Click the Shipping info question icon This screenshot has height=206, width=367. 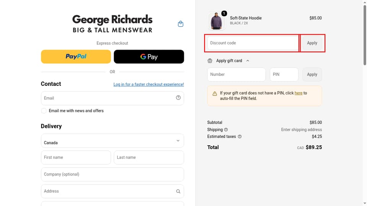coord(226,130)
